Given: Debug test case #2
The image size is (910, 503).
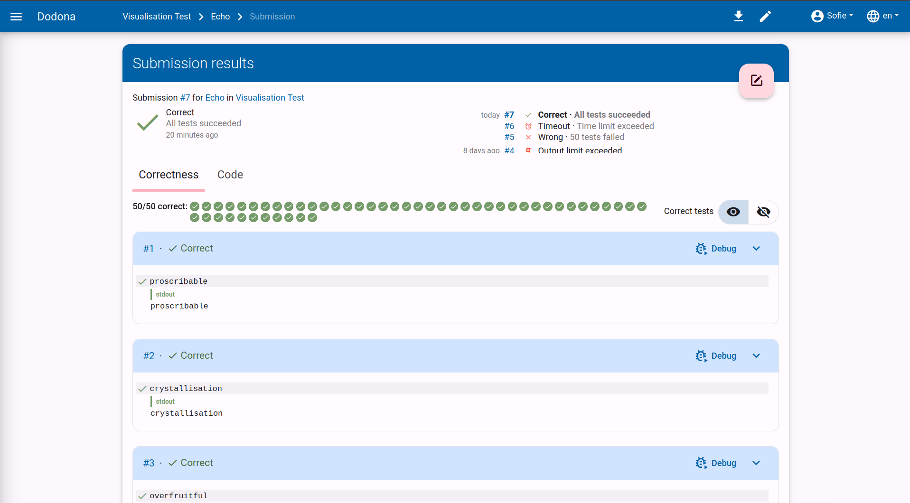Looking at the screenshot, I should (716, 356).
